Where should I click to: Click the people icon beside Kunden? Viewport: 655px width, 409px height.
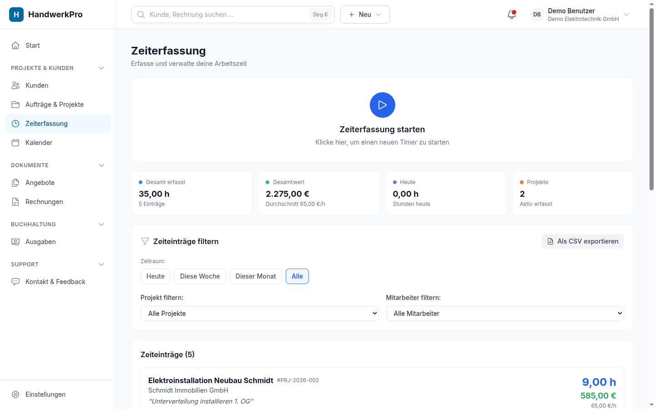coord(15,85)
